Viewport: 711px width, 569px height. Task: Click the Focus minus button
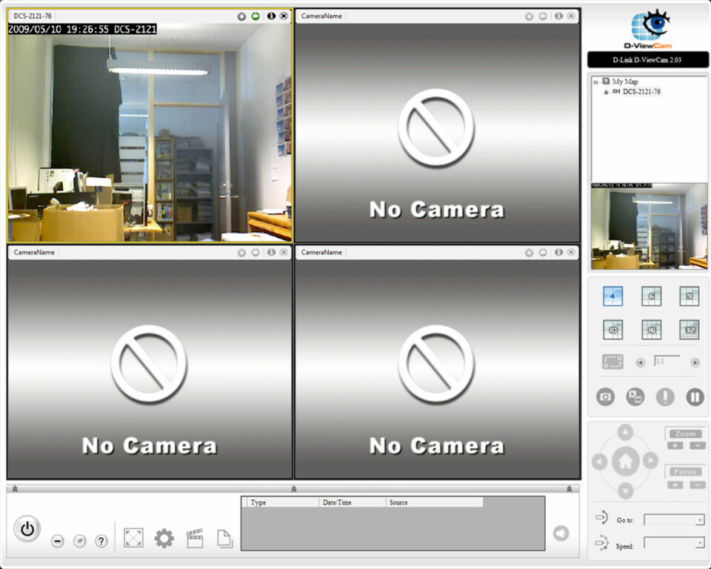point(697,485)
